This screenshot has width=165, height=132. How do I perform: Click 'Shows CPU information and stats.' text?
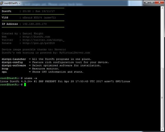[x=58, y=72]
